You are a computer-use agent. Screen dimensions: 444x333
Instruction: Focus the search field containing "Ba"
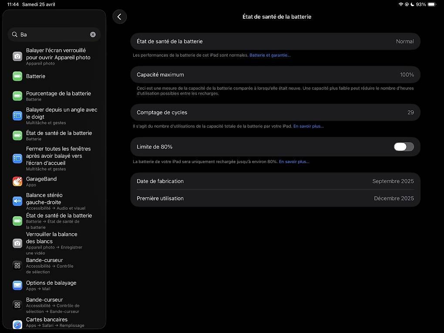pos(54,34)
